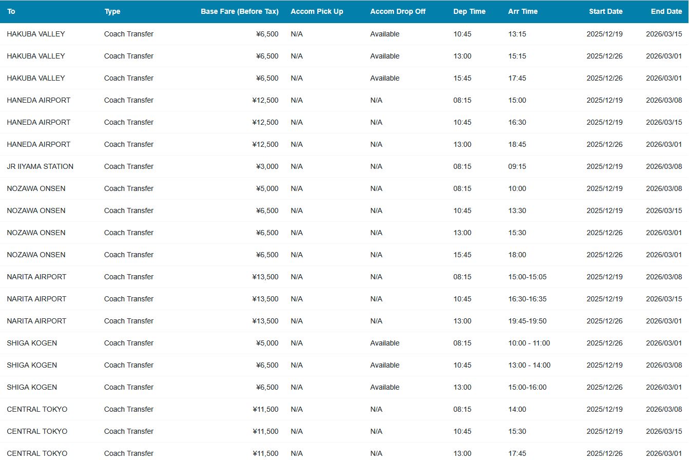The height and width of the screenshot is (460, 689).
Task: Click the 18:45 Haneda Airport arrival time
Action: point(517,144)
